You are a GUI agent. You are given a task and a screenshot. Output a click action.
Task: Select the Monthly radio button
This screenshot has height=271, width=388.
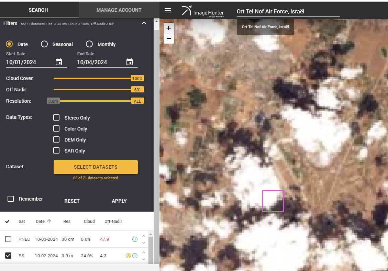[x=89, y=44]
